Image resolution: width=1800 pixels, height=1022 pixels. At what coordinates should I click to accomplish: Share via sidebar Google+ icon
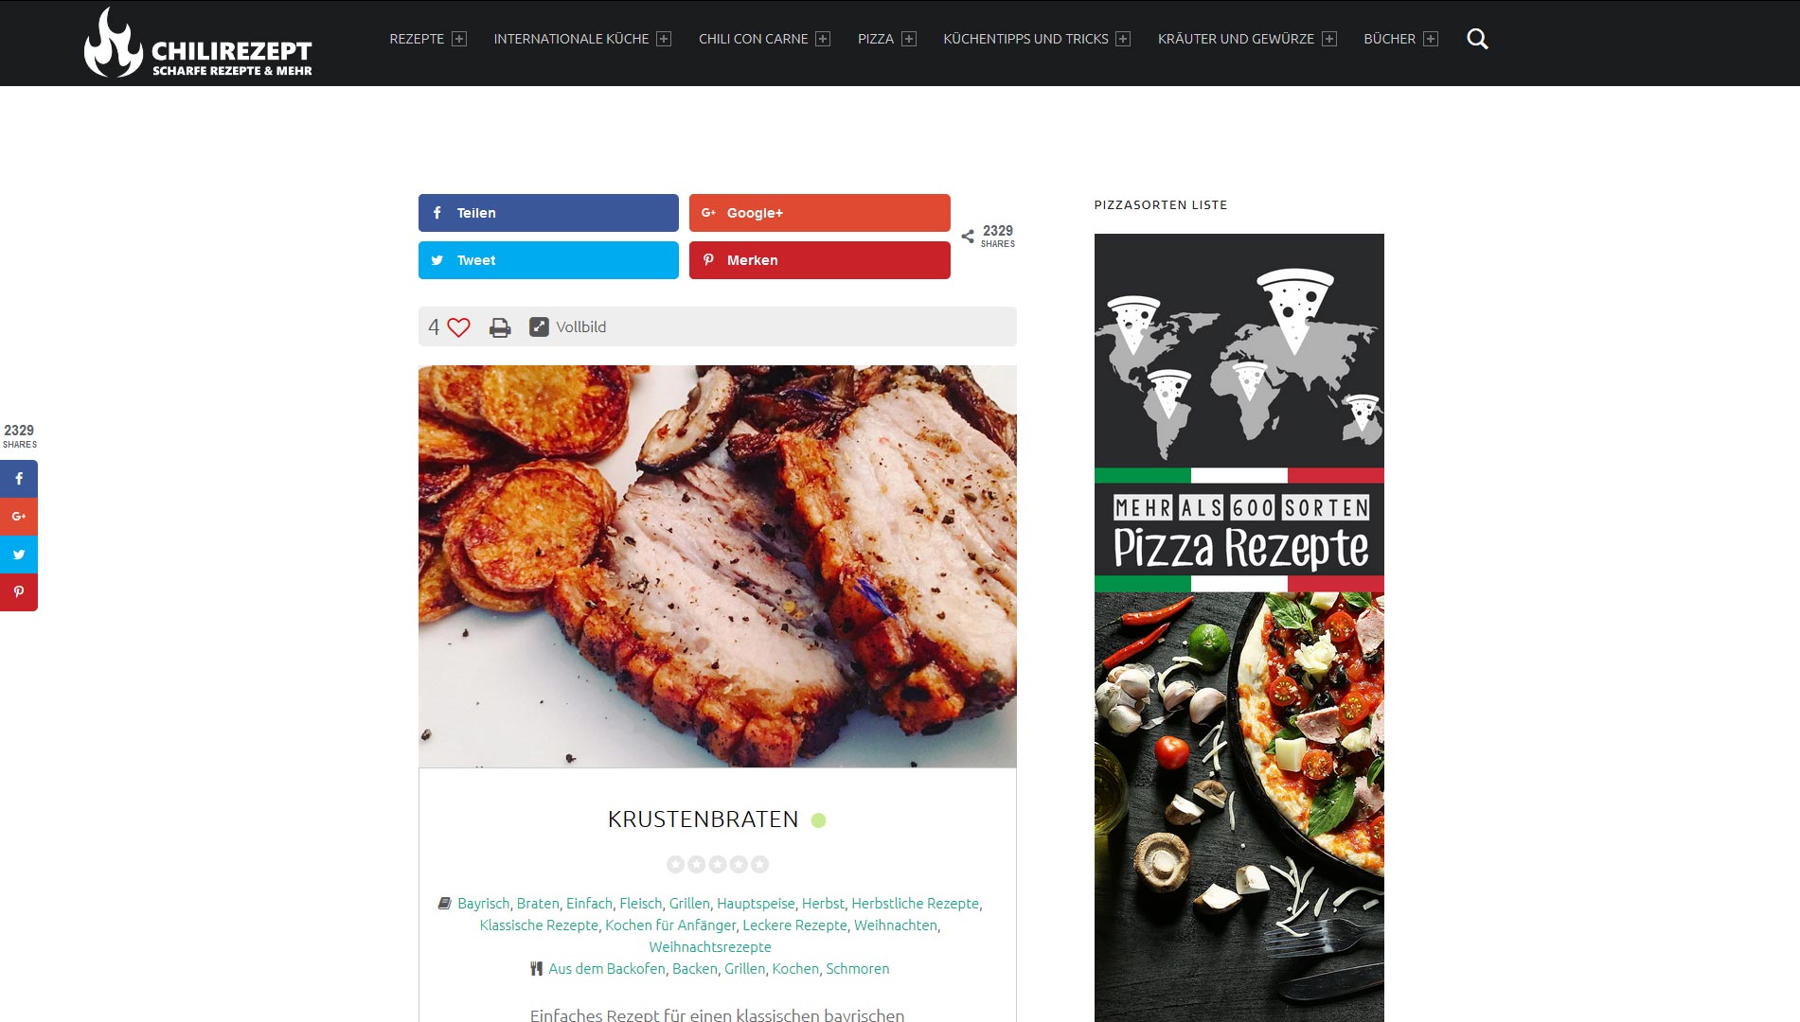pyautogui.click(x=19, y=517)
